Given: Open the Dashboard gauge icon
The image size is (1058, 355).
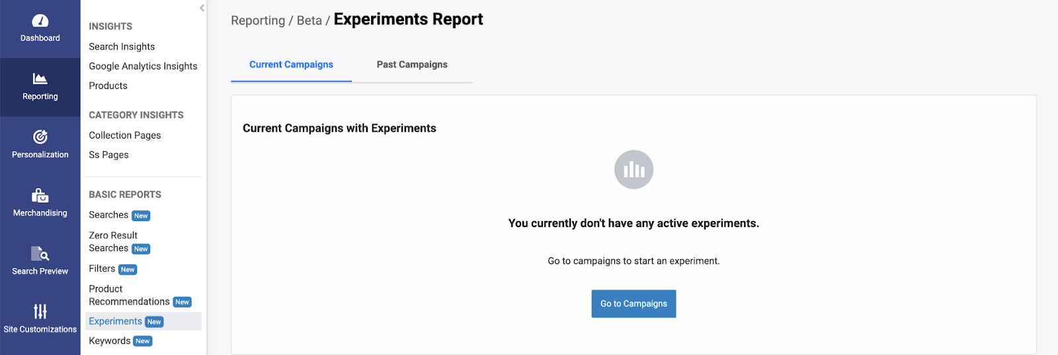Looking at the screenshot, I should click(40, 21).
